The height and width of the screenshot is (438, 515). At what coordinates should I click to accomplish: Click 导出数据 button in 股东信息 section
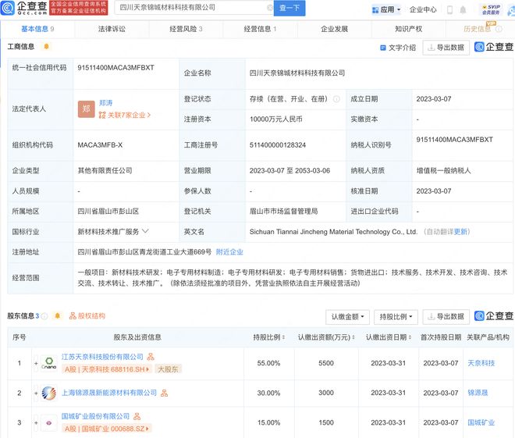(x=446, y=316)
